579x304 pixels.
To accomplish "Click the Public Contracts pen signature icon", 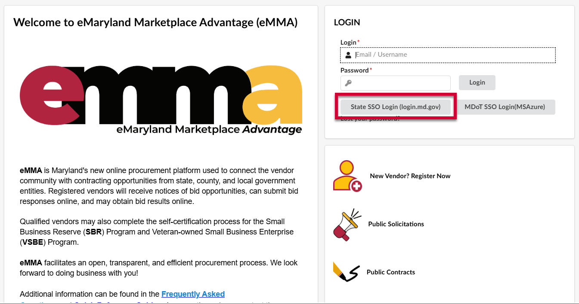I will pyautogui.click(x=347, y=272).
